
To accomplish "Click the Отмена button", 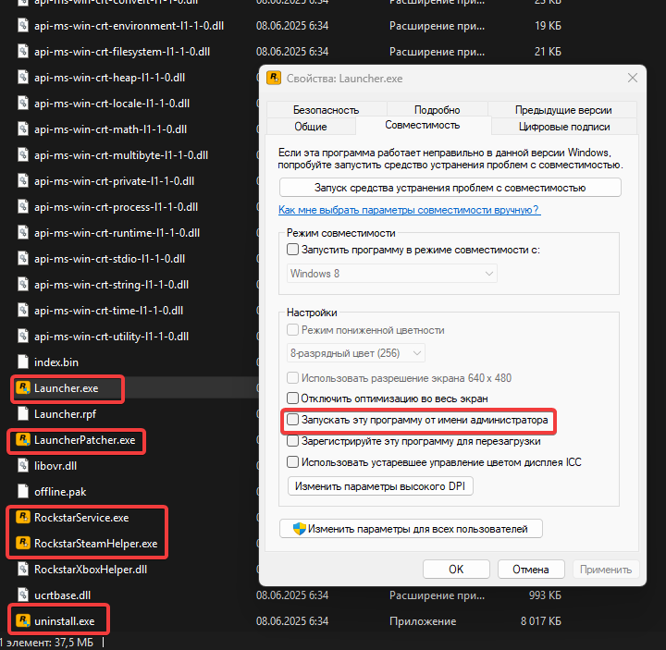I will click(531, 569).
